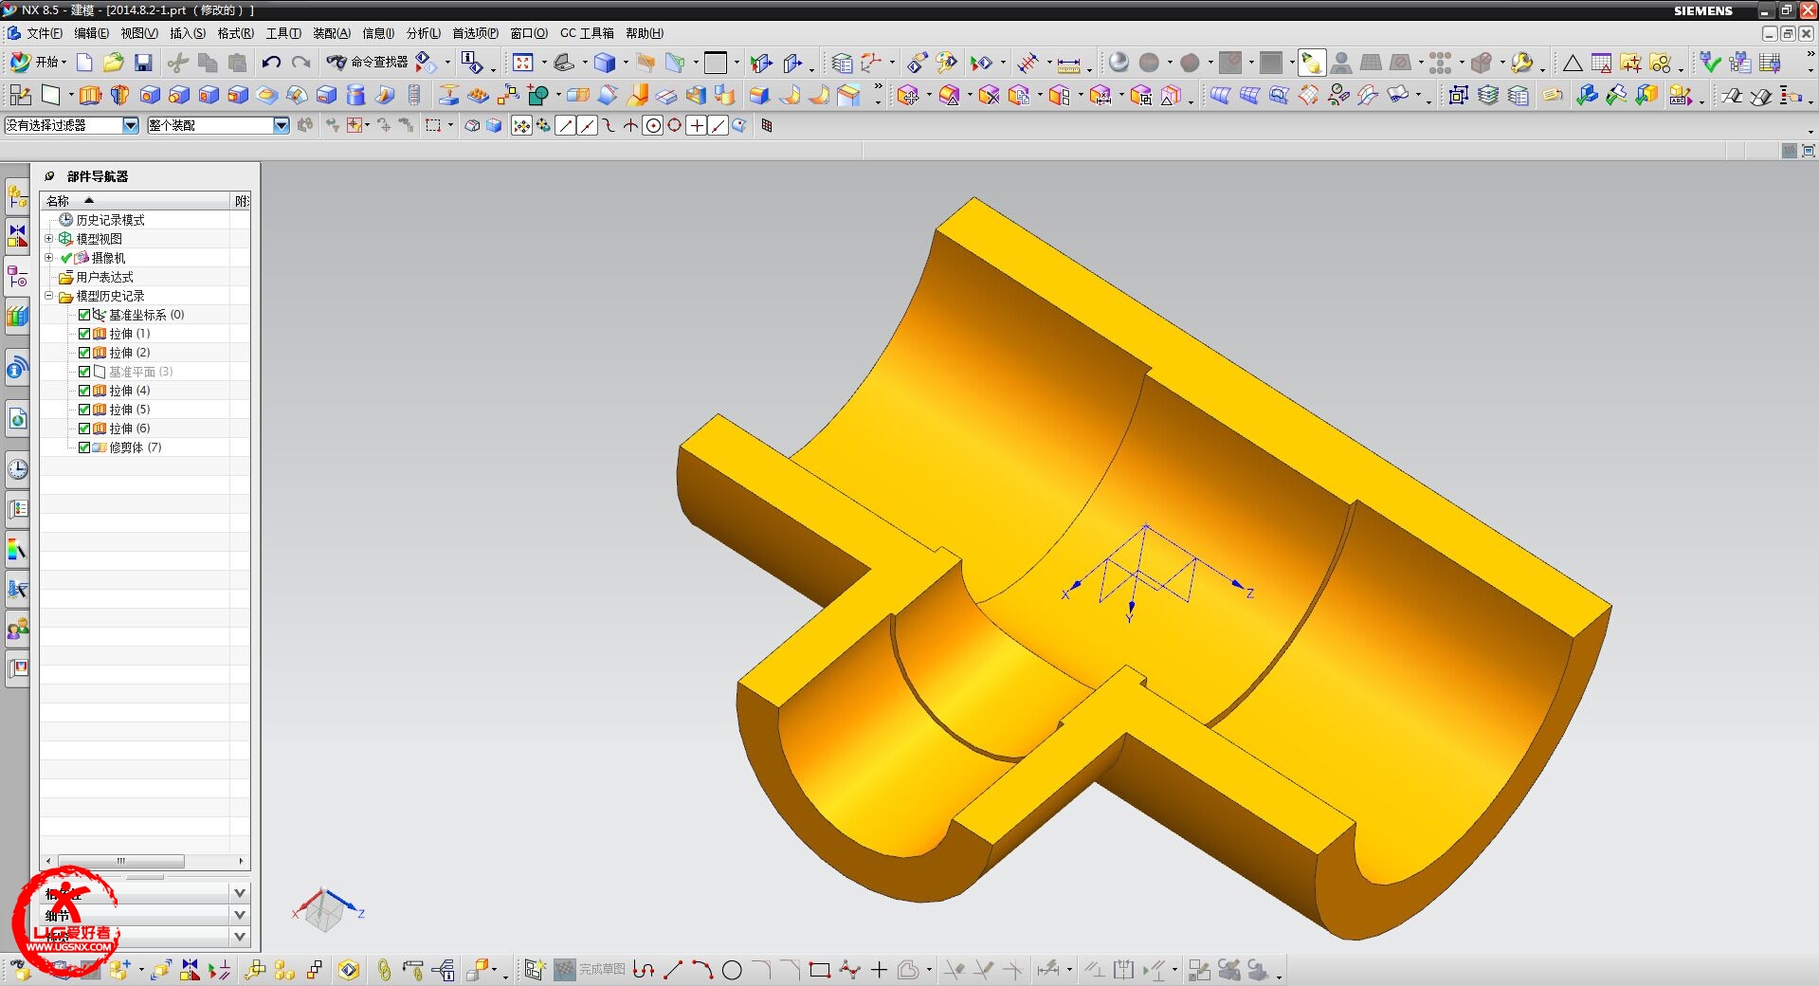The image size is (1819, 986).
Task: Select the Line sketch tool
Action: (x=673, y=970)
